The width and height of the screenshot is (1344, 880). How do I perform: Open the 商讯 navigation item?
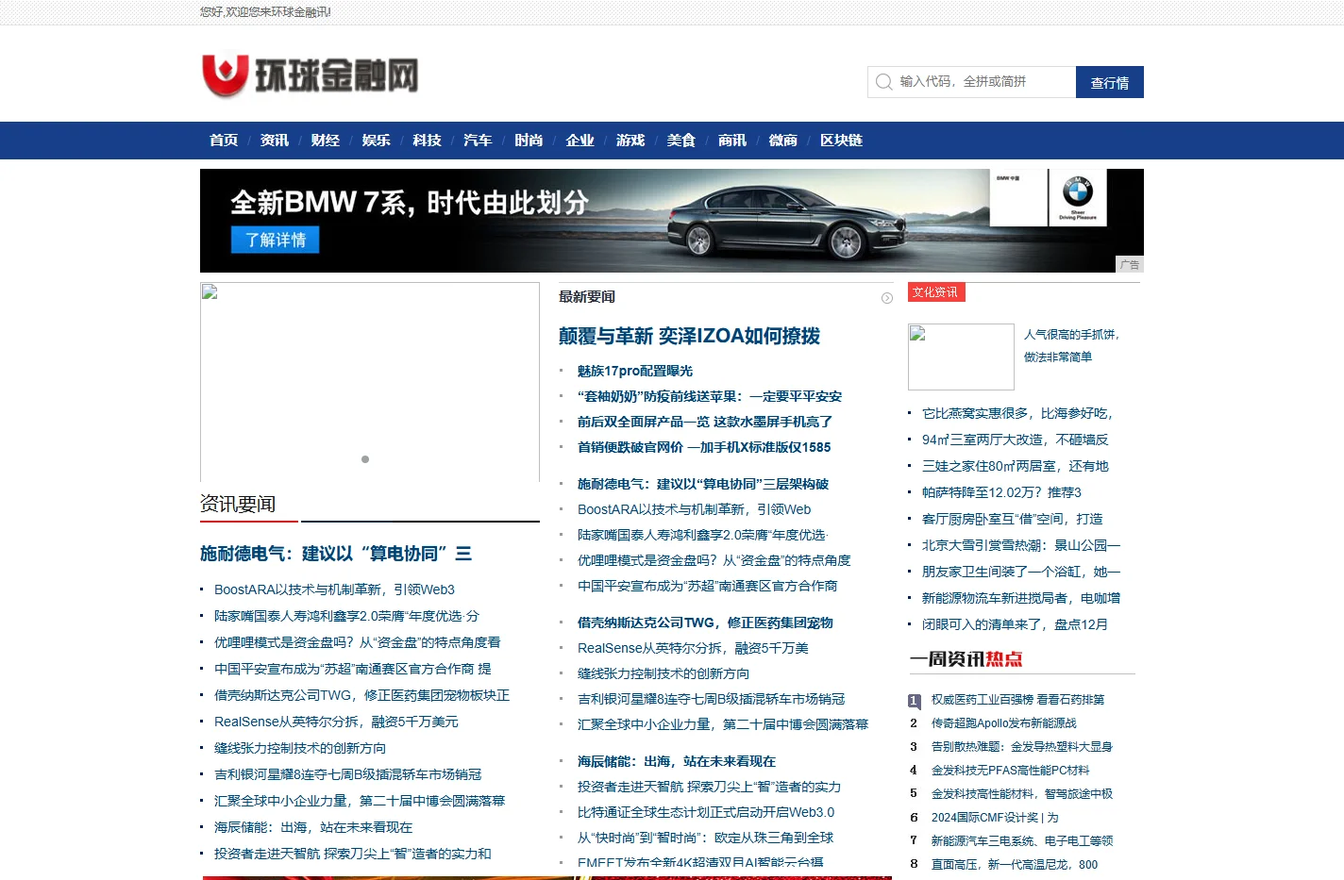(x=732, y=141)
